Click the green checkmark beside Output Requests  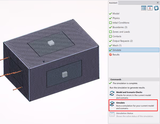click(110, 41)
